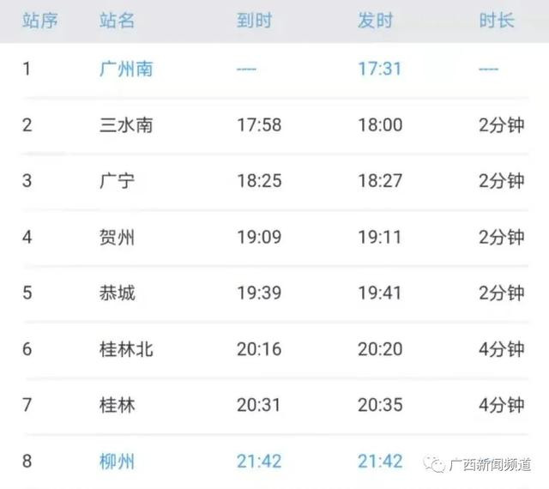Click the 时长 column header

497,21
